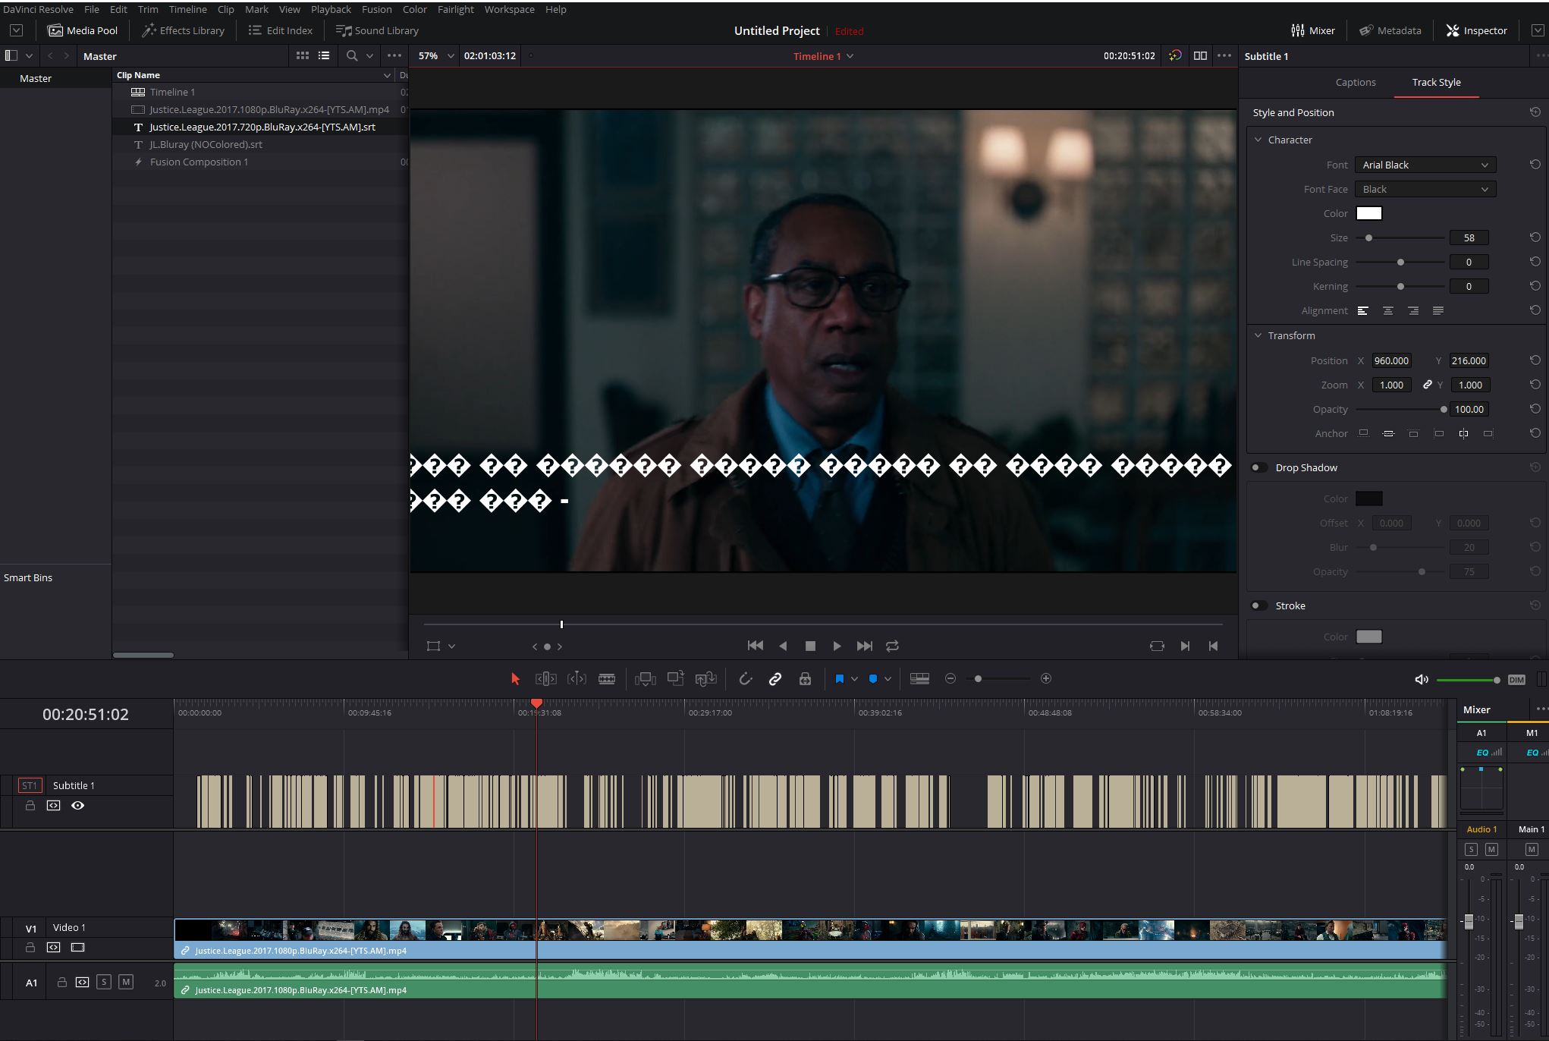Jump to last frame in viewer
1549x1041 pixels.
[864, 646]
